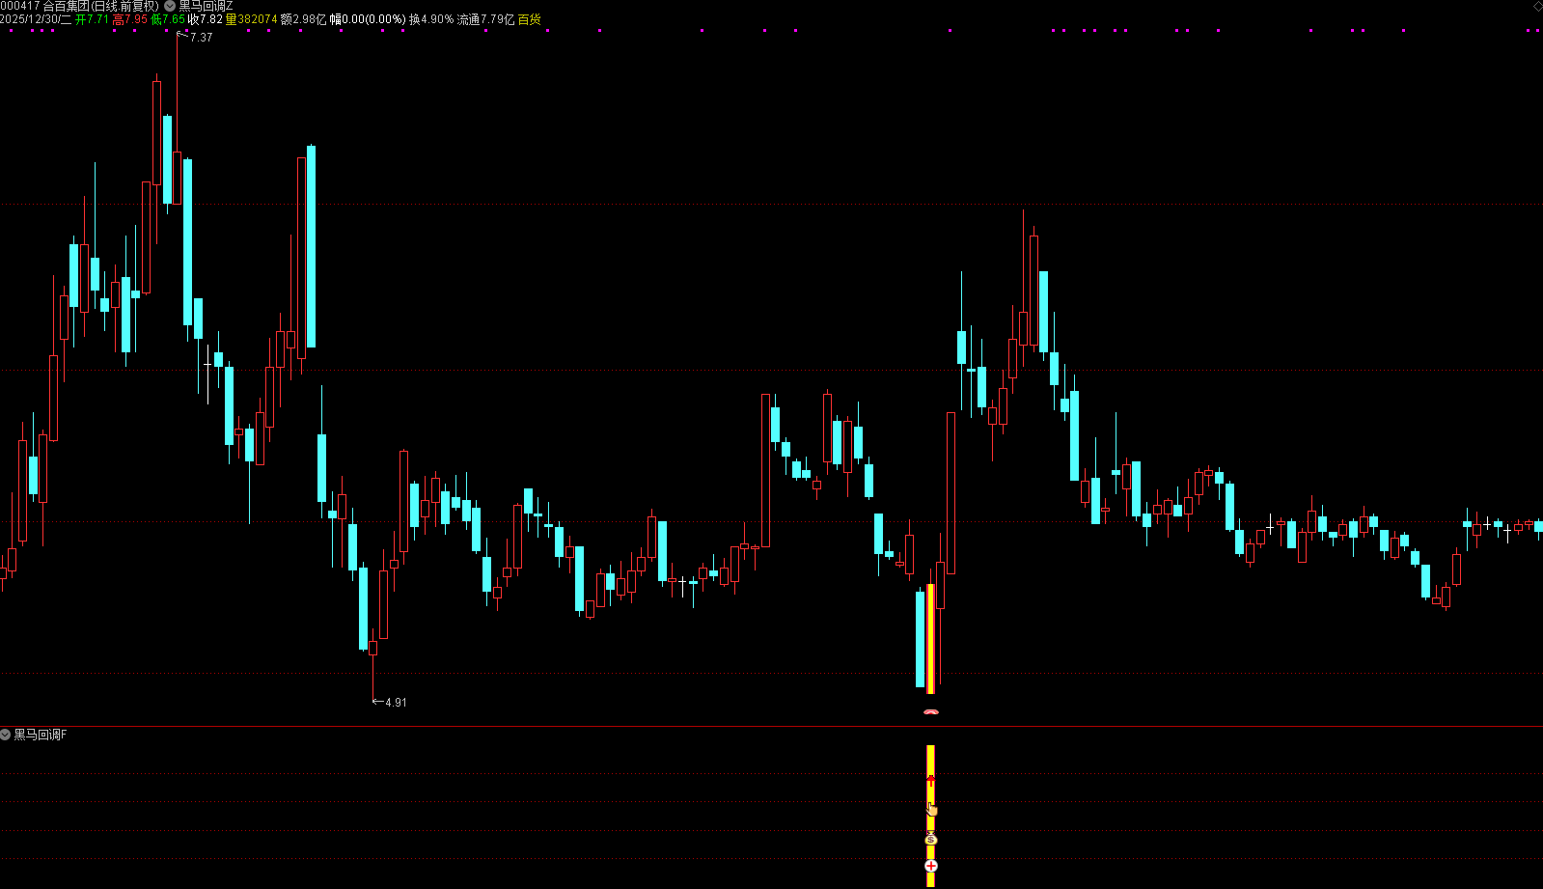The height and width of the screenshot is (889, 1543).
Task: Click the volume value 量382074
Action: [251, 19]
